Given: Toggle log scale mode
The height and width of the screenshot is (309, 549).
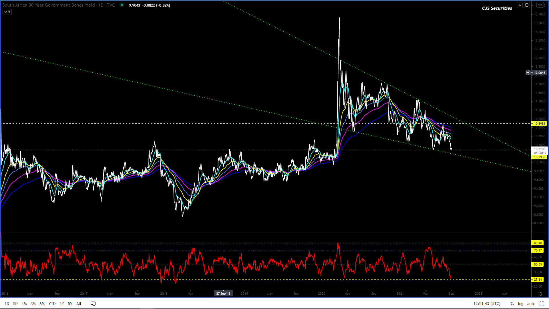Looking at the screenshot, I should [x=521, y=304].
